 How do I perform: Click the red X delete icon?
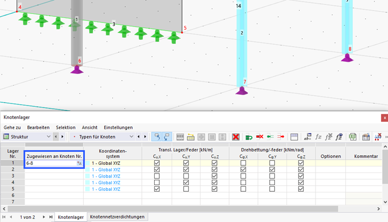(235, 137)
